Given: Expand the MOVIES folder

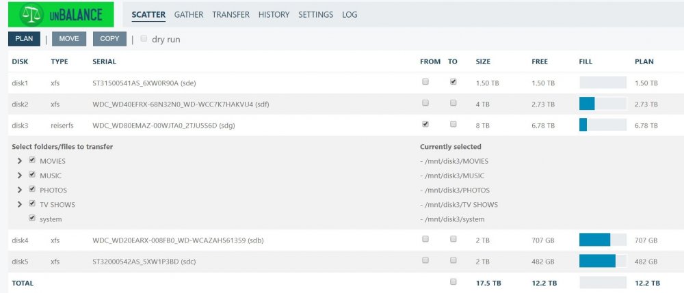Looking at the screenshot, I should click(x=20, y=161).
